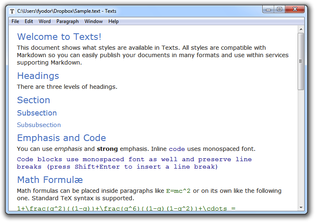The height and width of the screenshot is (222, 315).
Task: Maximize the Texts window
Action: 280,9
